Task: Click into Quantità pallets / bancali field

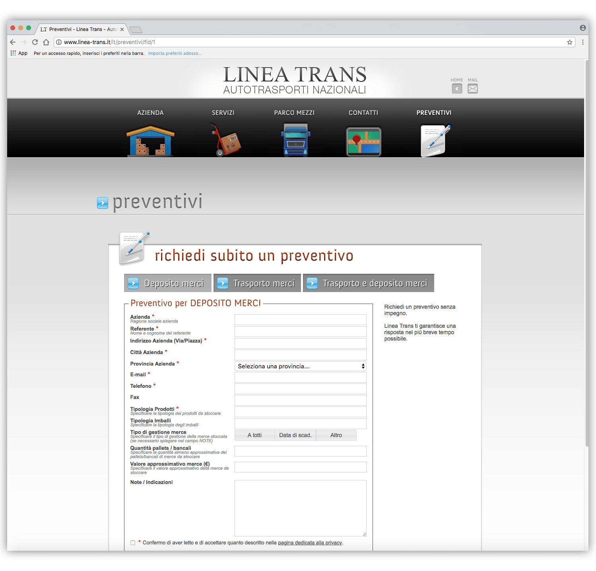Action: click(301, 451)
